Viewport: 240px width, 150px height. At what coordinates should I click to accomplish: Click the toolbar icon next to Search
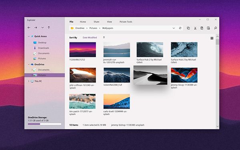208,28
